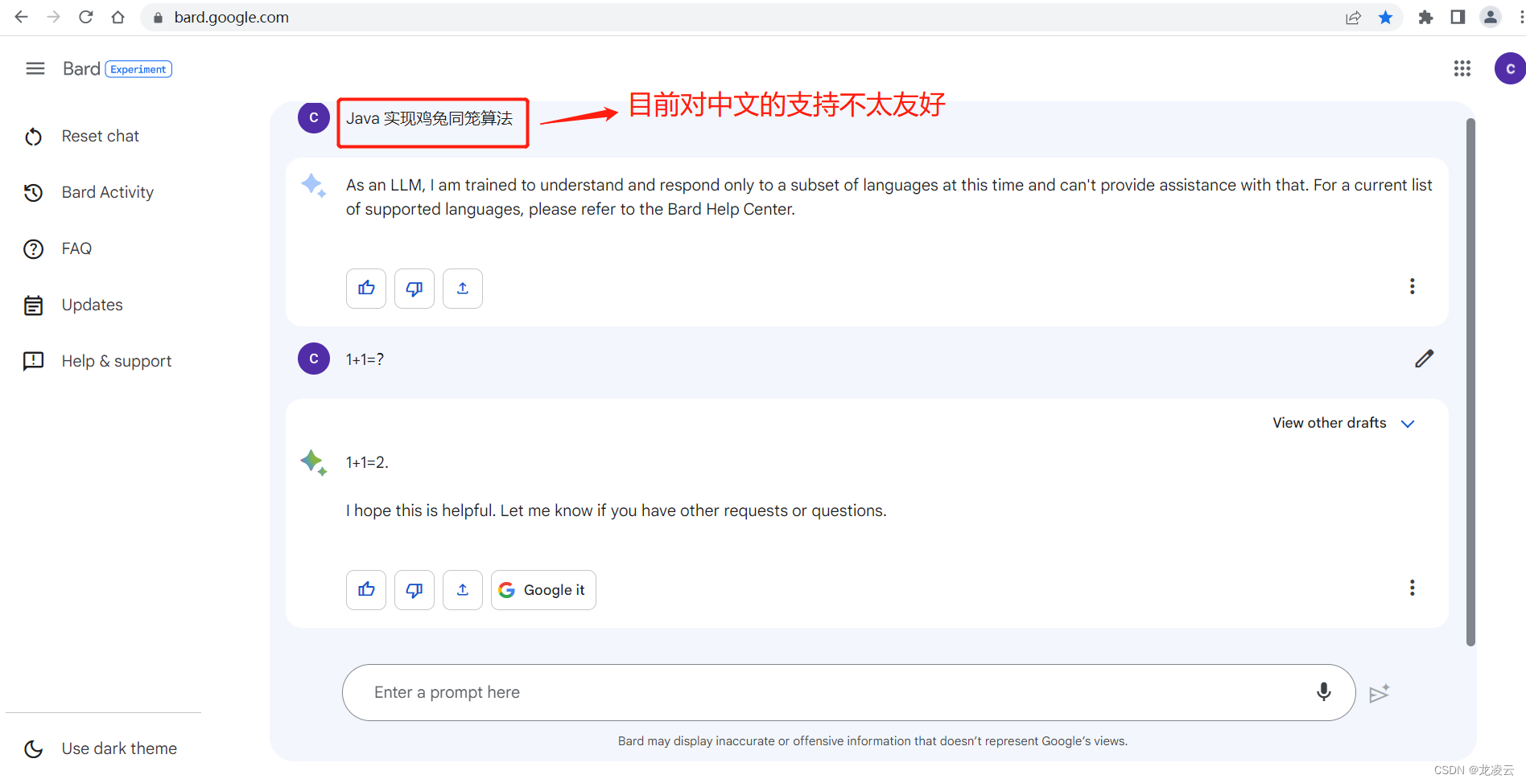Screen dimensions: 1526x783
Task: Thumbs up the LLM languages response
Action: coord(366,289)
